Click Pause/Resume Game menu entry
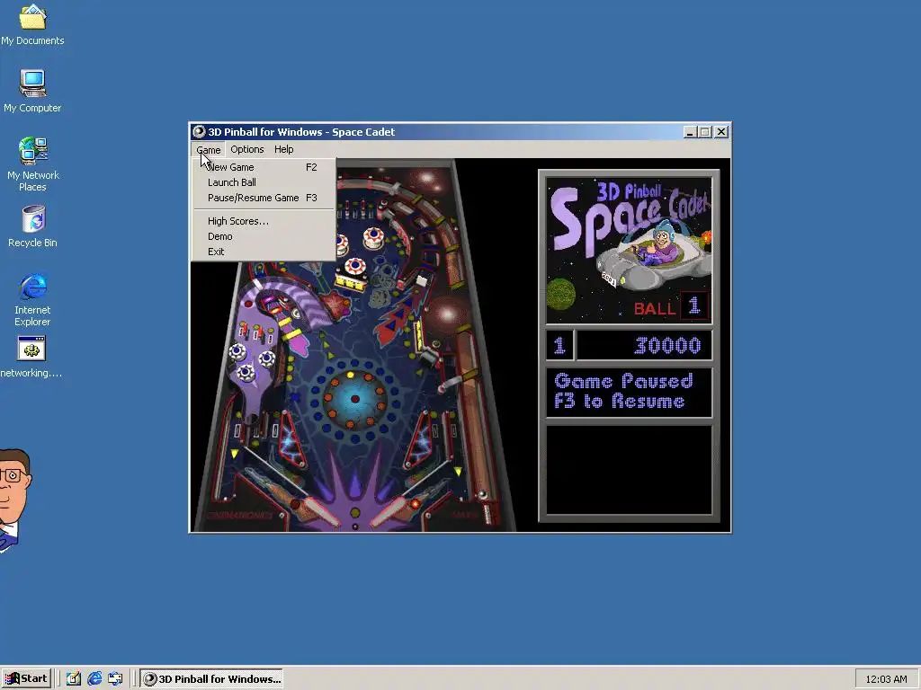This screenshot has height=690, width=921. point(263,198)
